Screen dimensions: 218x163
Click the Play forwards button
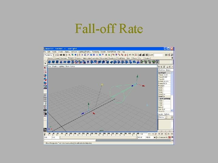click(x=162, y=134)
